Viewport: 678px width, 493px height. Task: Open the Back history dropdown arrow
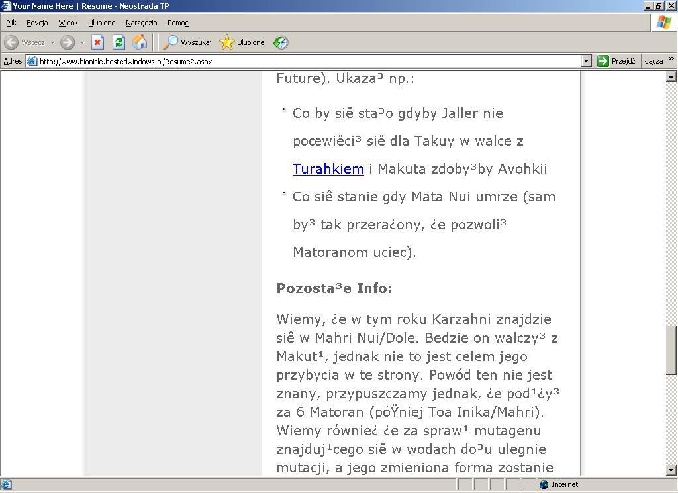53,42
